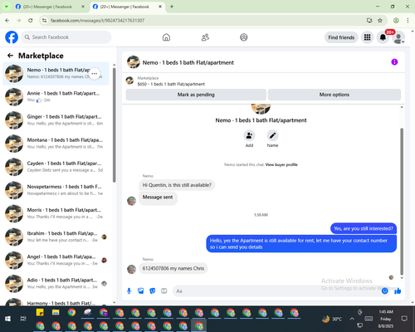Open the account profile menu
This screenshot has width=415, height=332.
[398, 37]
